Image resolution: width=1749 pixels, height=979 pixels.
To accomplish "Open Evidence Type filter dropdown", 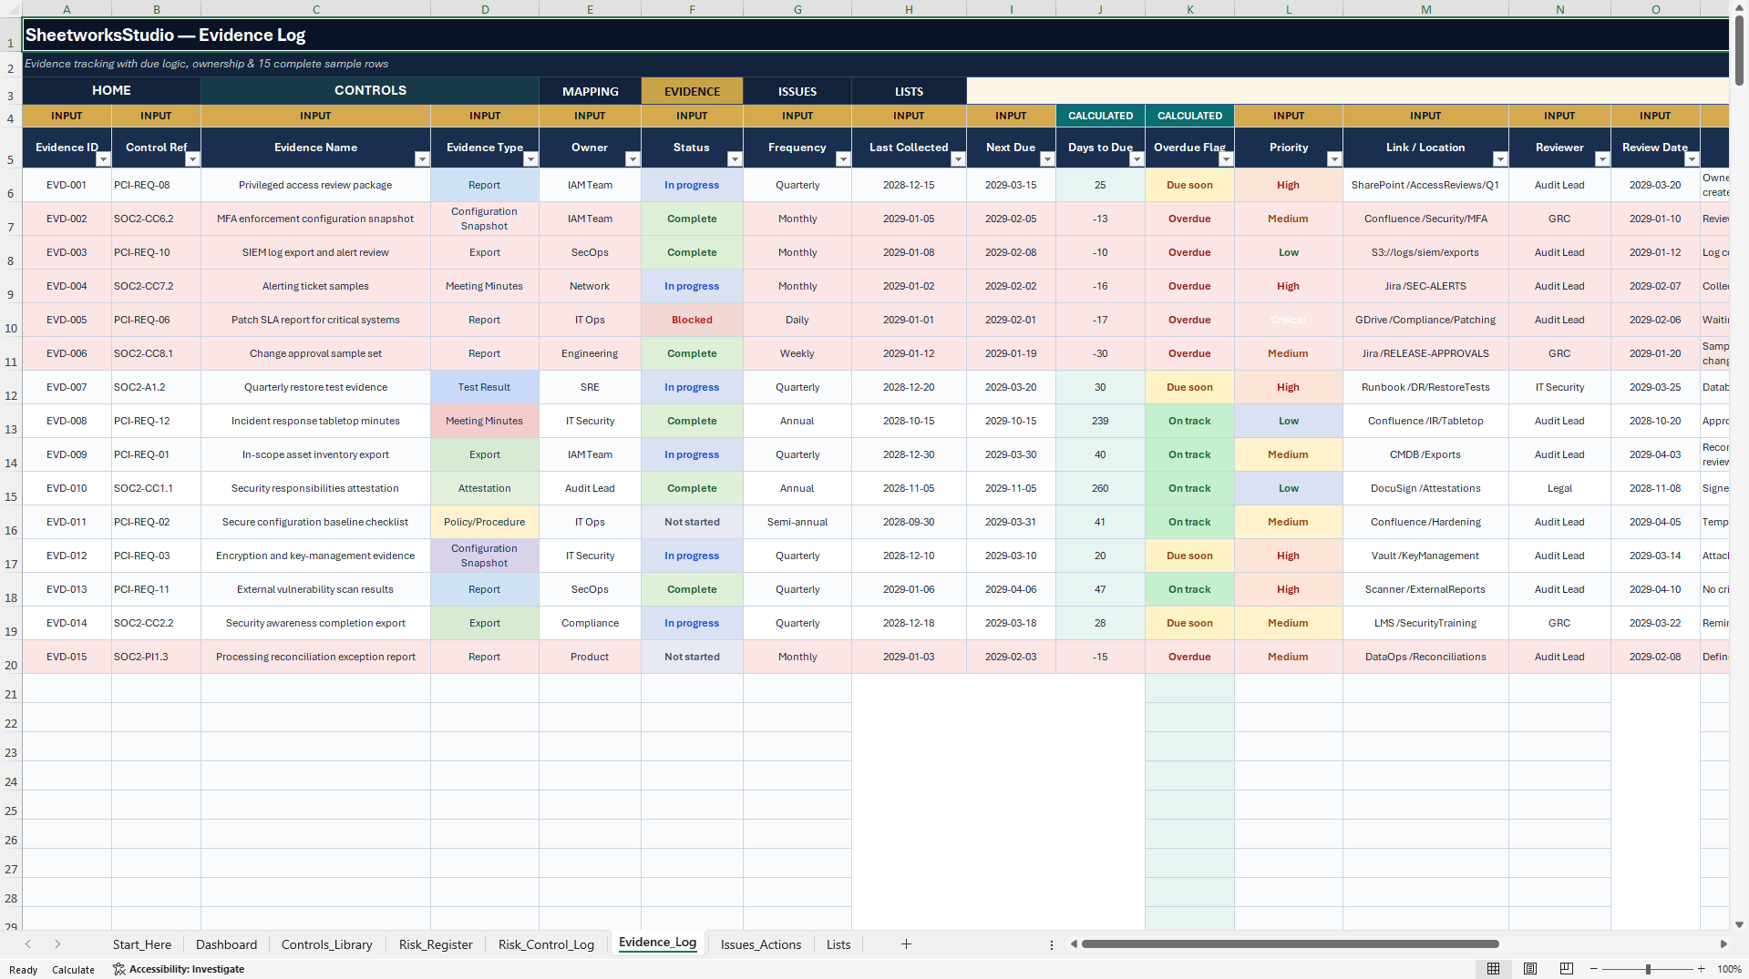I will [x=530, y=159].
